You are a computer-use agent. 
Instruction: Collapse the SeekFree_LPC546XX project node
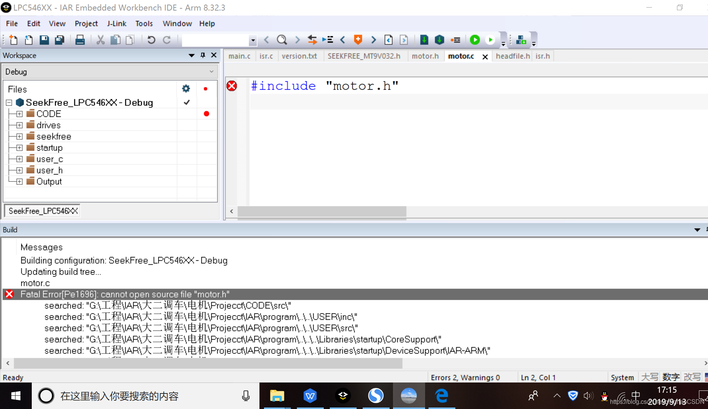[9, 103]
